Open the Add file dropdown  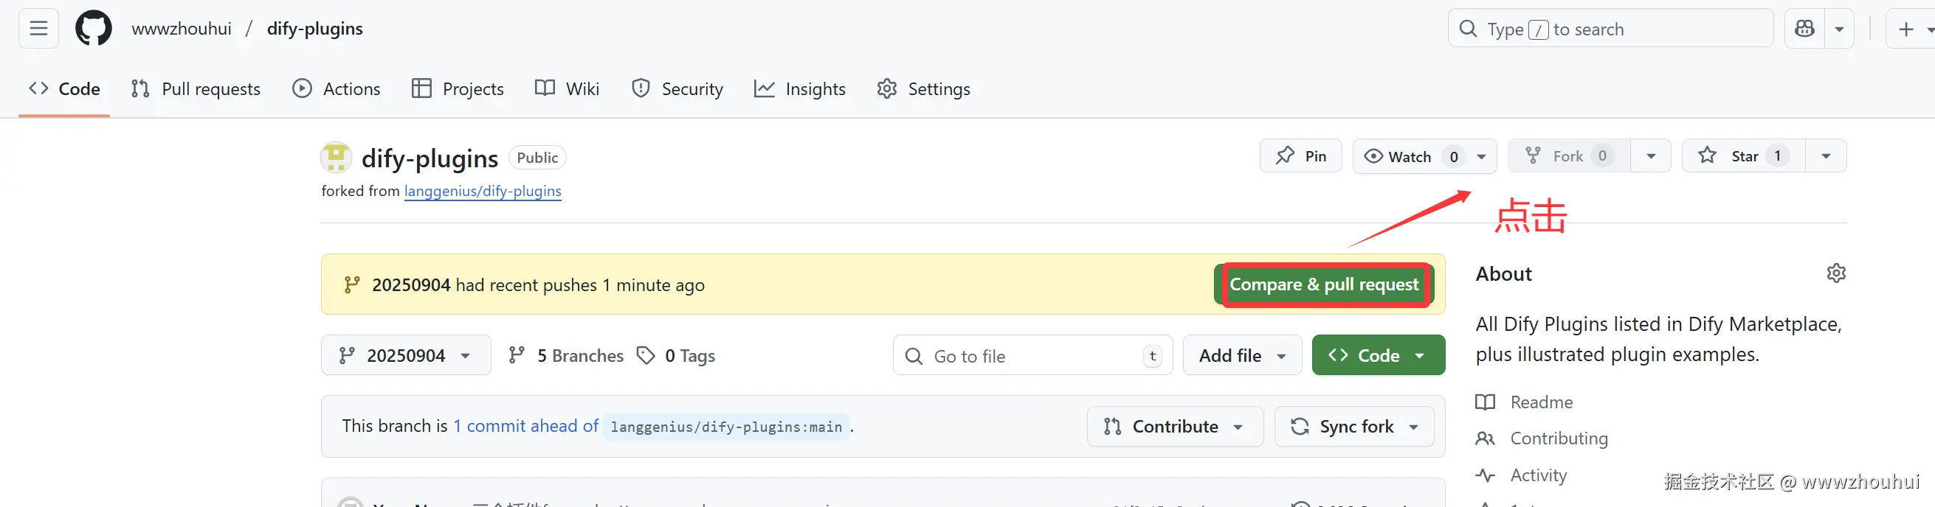coord(1243,355)
